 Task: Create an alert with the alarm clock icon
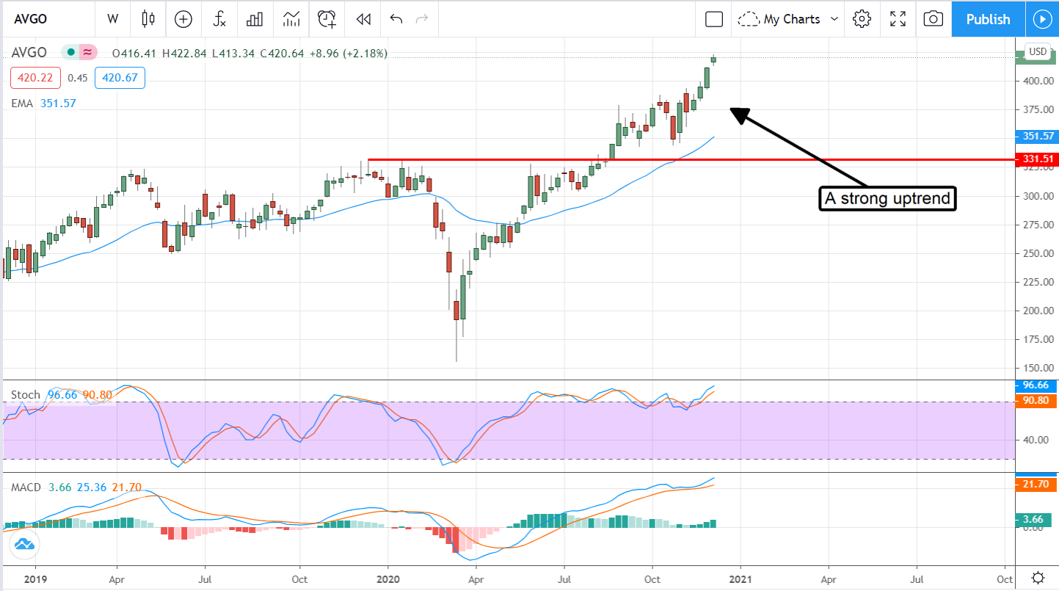click(x=327, y=19)
